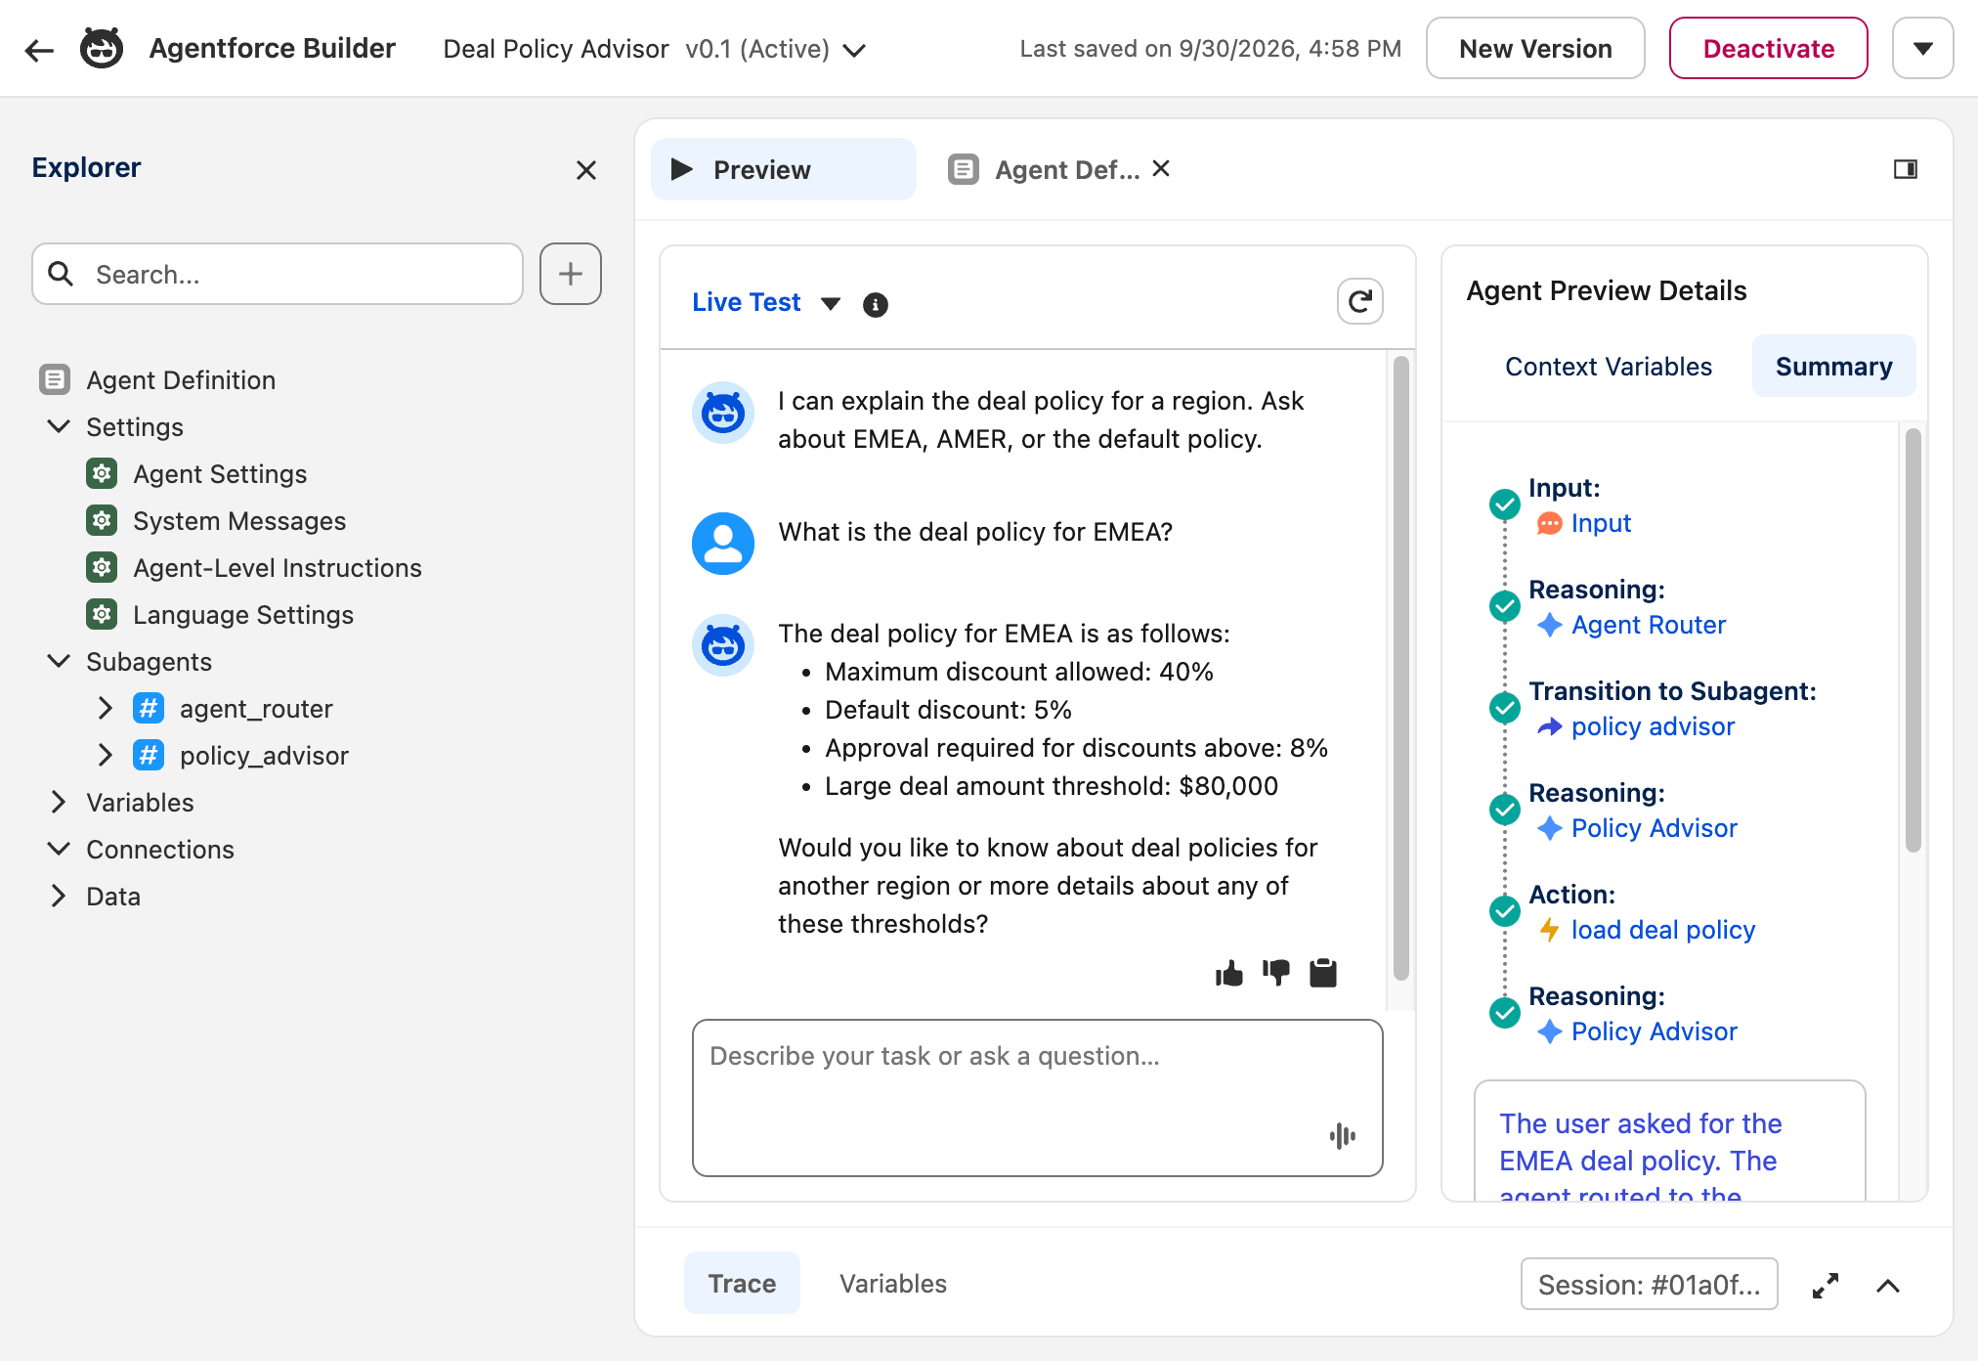Select the Summary tab
The height and width of the screenshot is (1361, 1978).
pyautogui.click(x=1833, y=366)
